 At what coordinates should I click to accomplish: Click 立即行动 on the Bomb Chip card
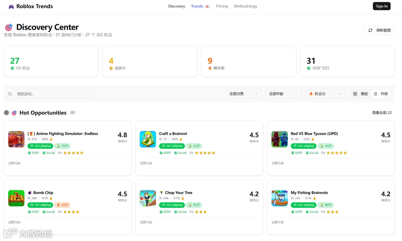[x=14, y=222]
